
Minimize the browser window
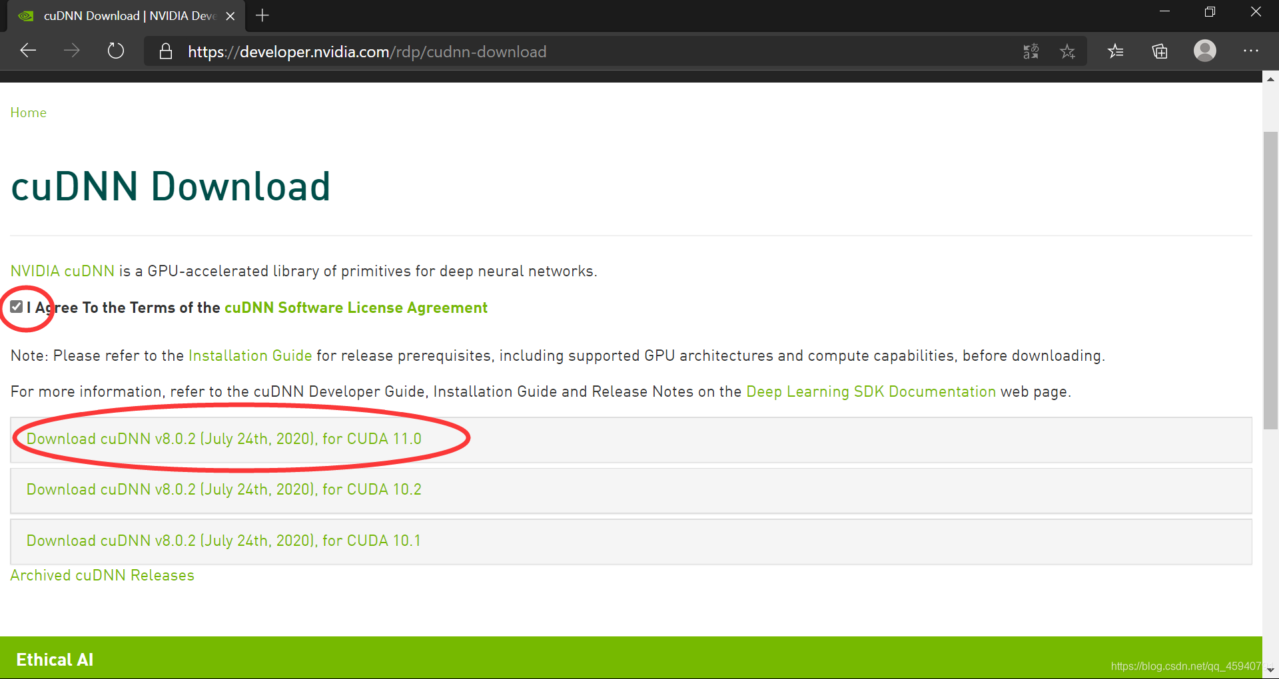coord(1164,11)
